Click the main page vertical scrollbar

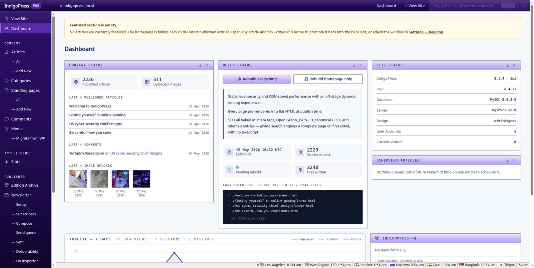pyautogui.click(x=532, y=100)
